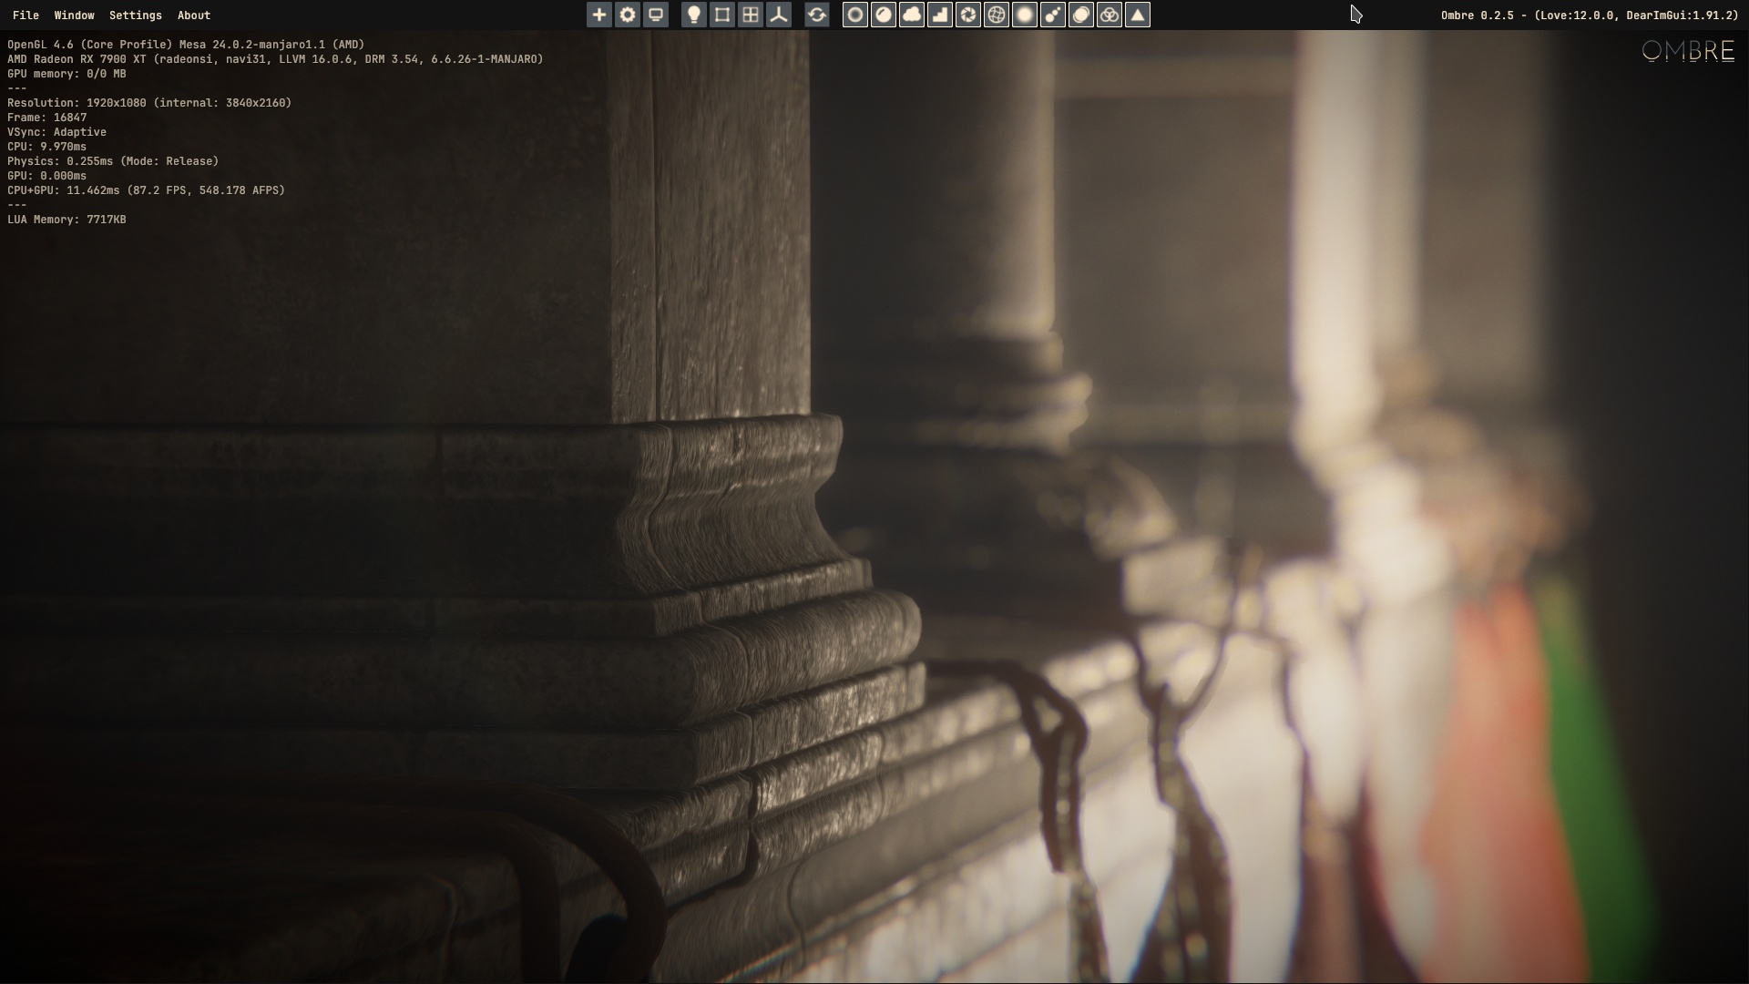Open the File menu

(26, 15)
